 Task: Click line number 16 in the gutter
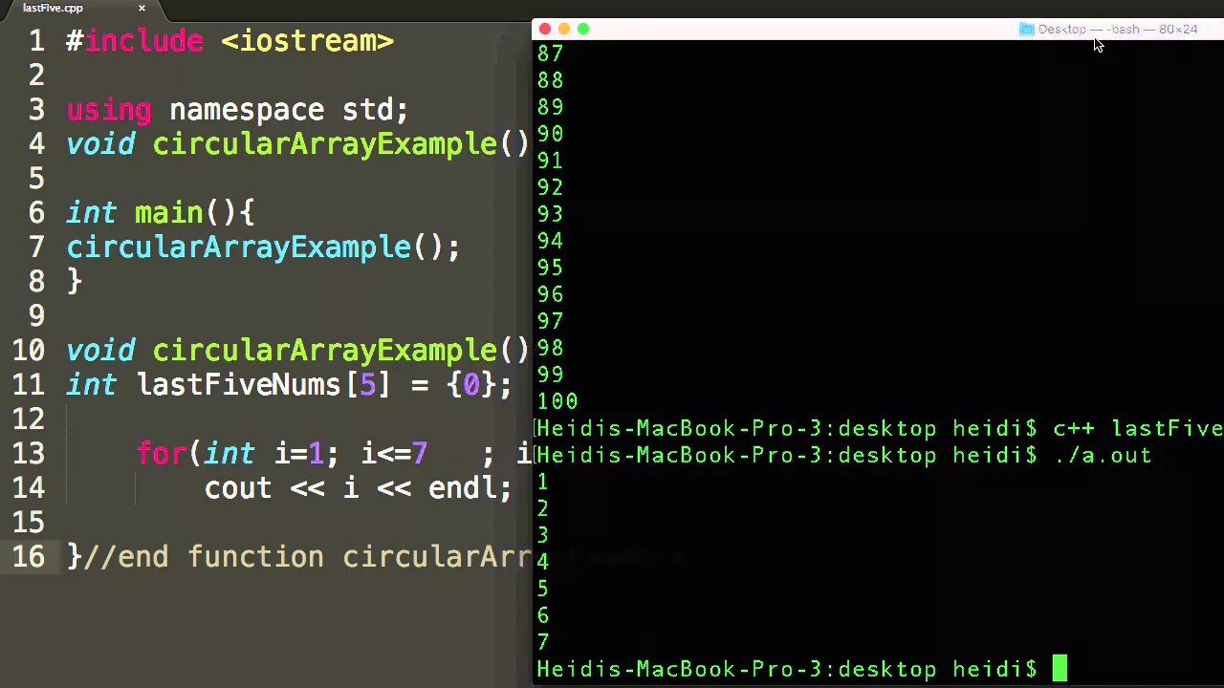28,557
